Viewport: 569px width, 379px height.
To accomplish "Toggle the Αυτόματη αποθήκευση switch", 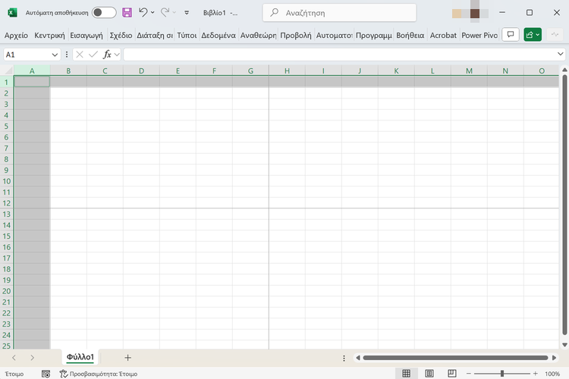I will tap(104, 13).
